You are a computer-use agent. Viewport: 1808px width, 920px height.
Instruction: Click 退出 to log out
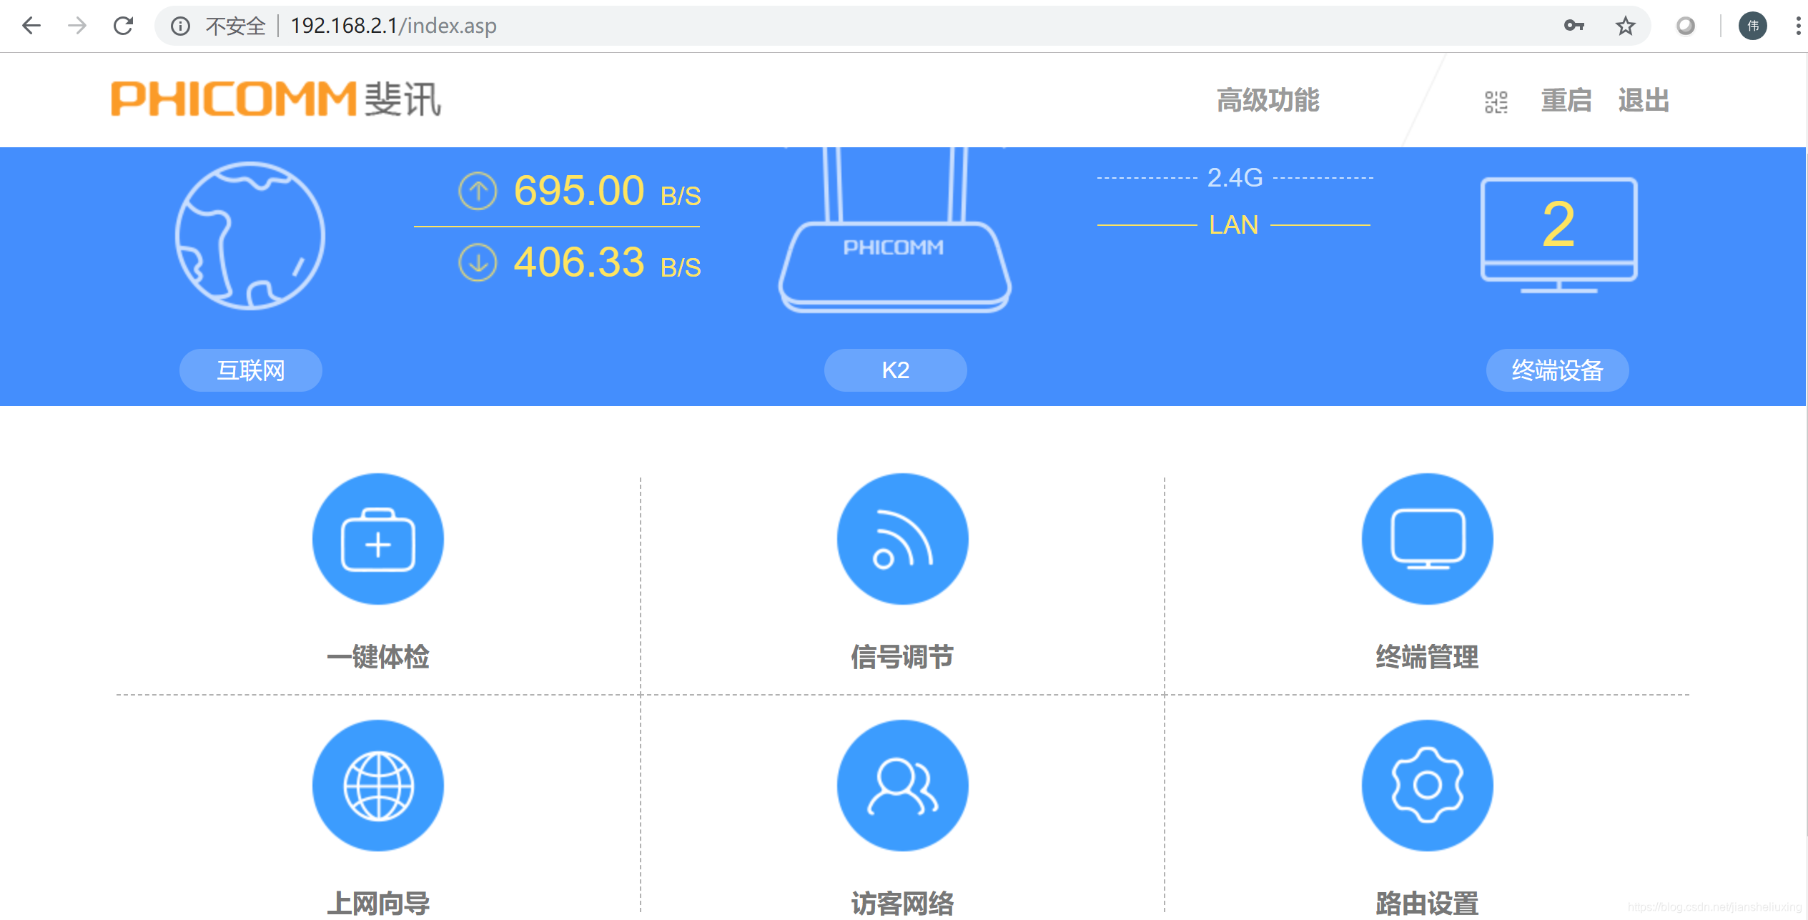point(1643,100)
